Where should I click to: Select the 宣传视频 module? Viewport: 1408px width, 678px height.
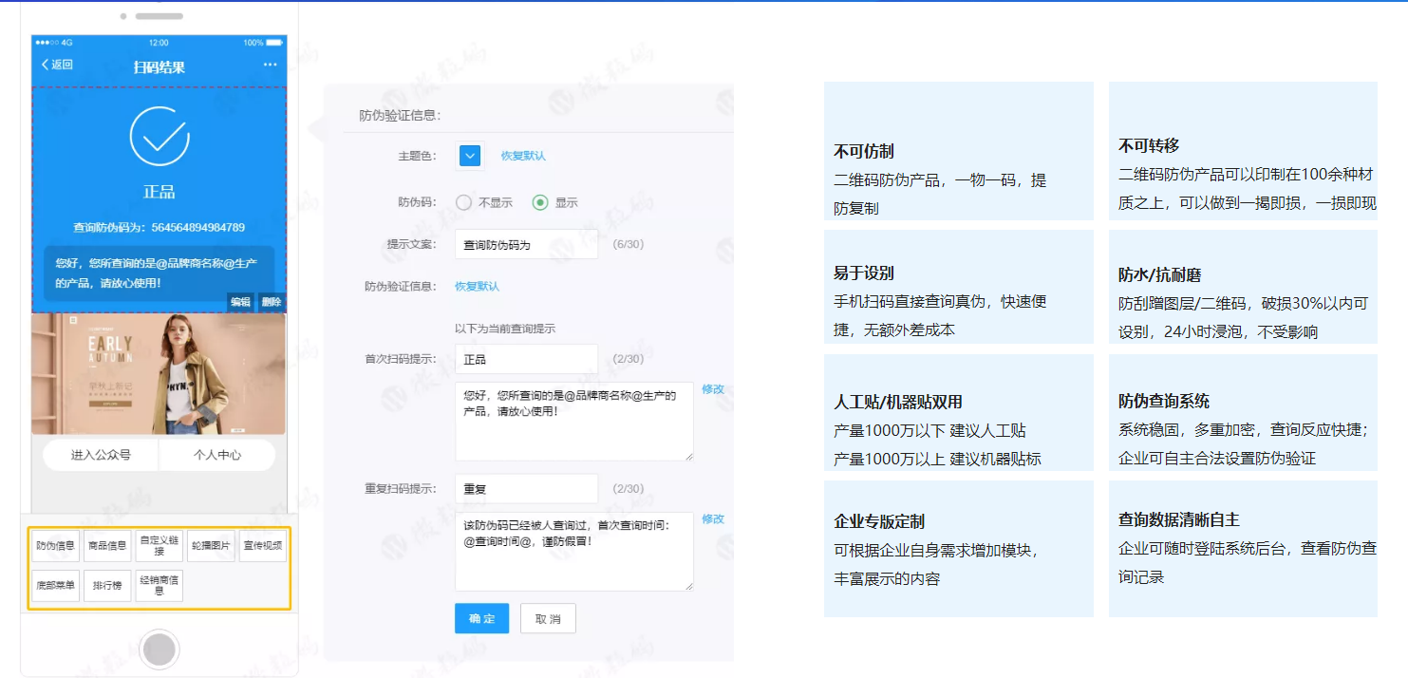[x=263, y=546]
